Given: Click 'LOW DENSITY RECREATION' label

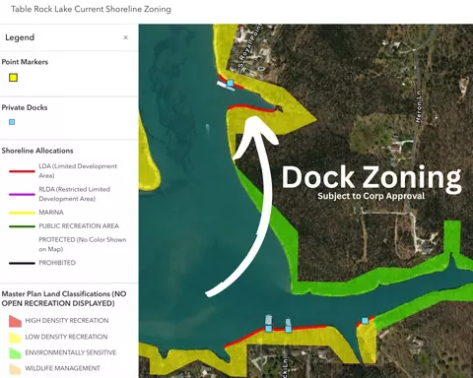Looking at the screenshot, I should [x=66, y=337].
